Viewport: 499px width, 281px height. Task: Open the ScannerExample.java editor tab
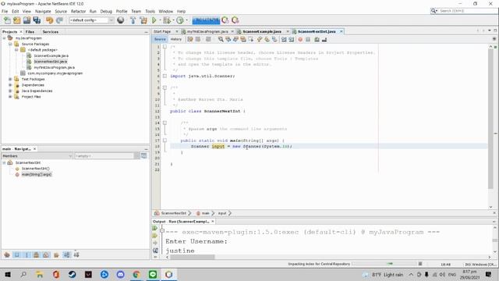(x=262, y=31)
